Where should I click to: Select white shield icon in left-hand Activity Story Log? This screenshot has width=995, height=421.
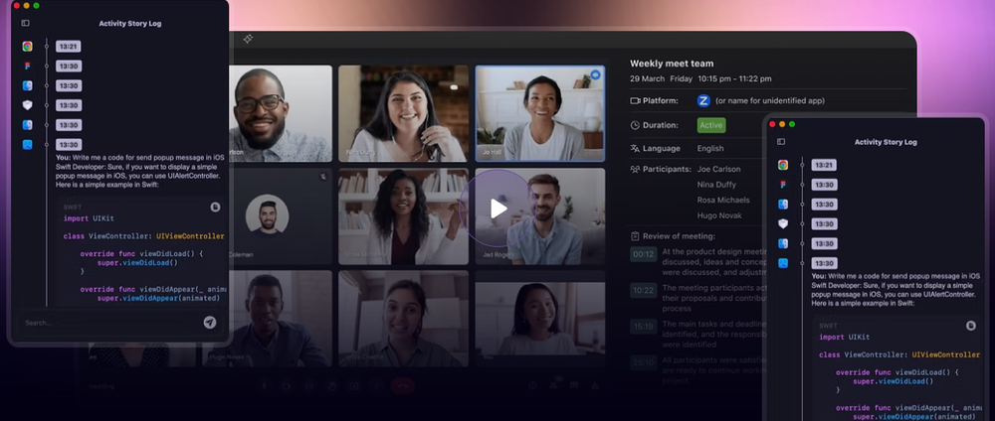pos(27,105)
